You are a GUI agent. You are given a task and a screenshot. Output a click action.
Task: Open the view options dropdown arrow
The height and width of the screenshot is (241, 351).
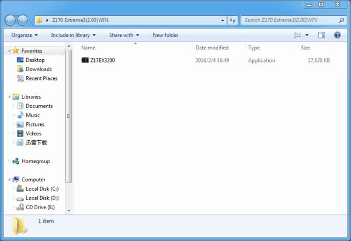pos(307,35)
